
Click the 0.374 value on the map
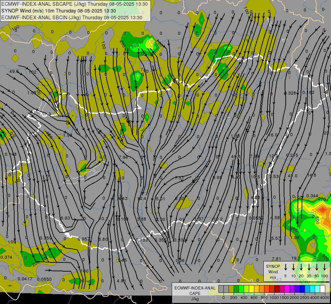point(6,257)
